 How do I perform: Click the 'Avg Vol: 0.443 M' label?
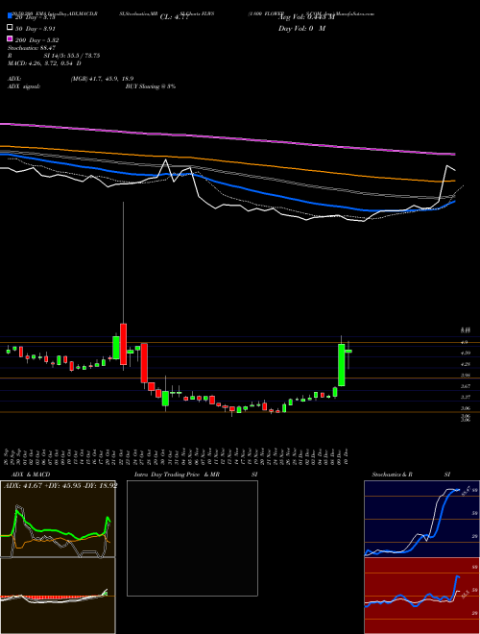[307, 17]
